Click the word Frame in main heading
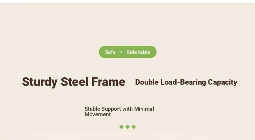This screenshot has height=140, width=255. tap(108, 82)
